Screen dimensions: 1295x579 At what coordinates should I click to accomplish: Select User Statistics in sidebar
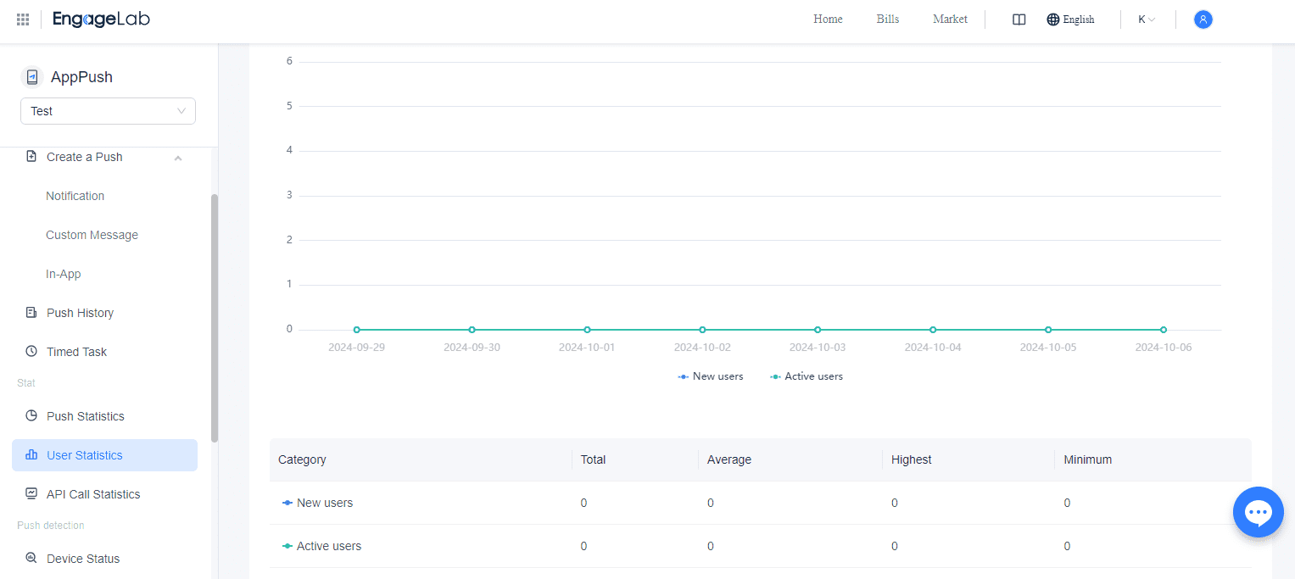pos(104,455)
